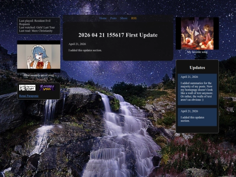Click the 'Last played: Resident Evil Requiem' line
Viewport: 236px width, 177px height.
point(35,22)
